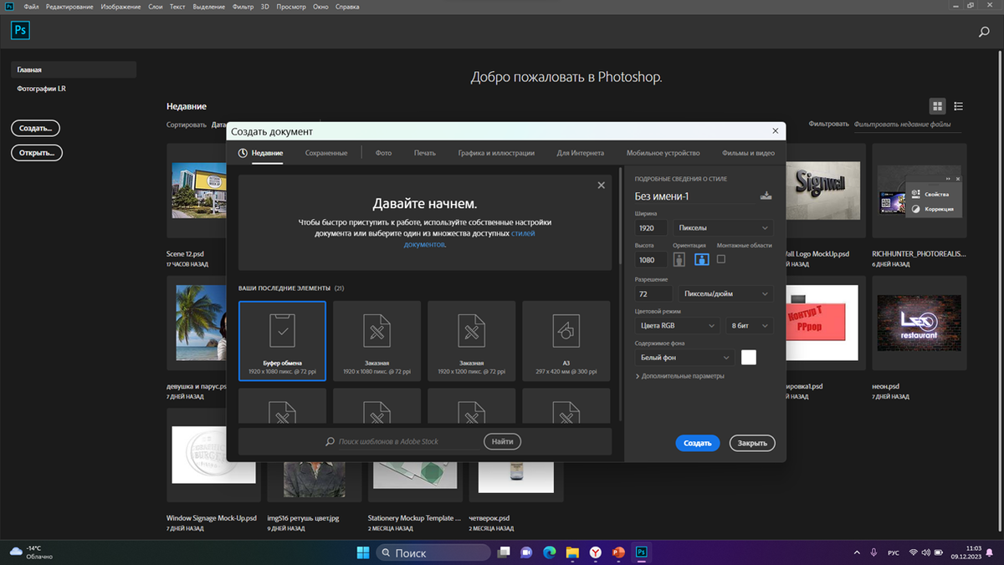Open Task View on taskbar
This screenshot has height=565, width=1004.
[504, 552]
